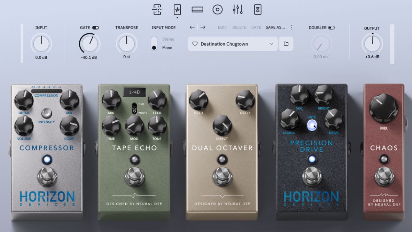Click Precision Drive BRIGHT knob
This screenshot has height=232, width=412.
click(324, 95)
